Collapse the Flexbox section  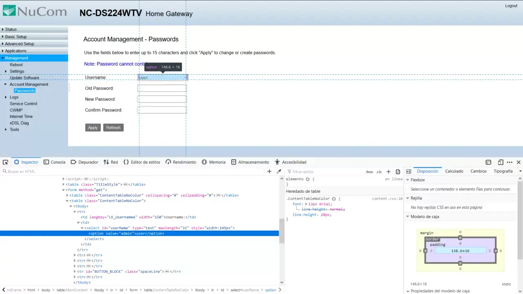[x=407, y=180]
